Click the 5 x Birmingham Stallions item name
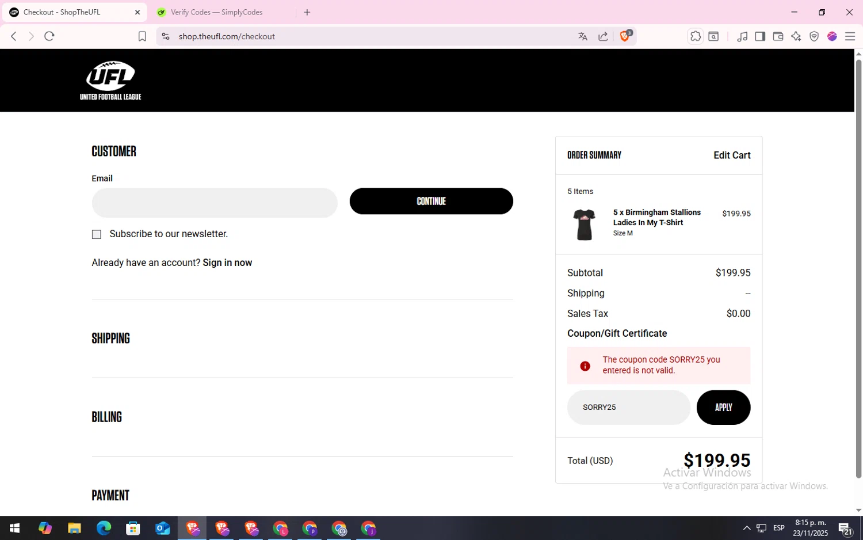Screen dimensions: 863x540 pyautogui.click(x=656, y=217)
